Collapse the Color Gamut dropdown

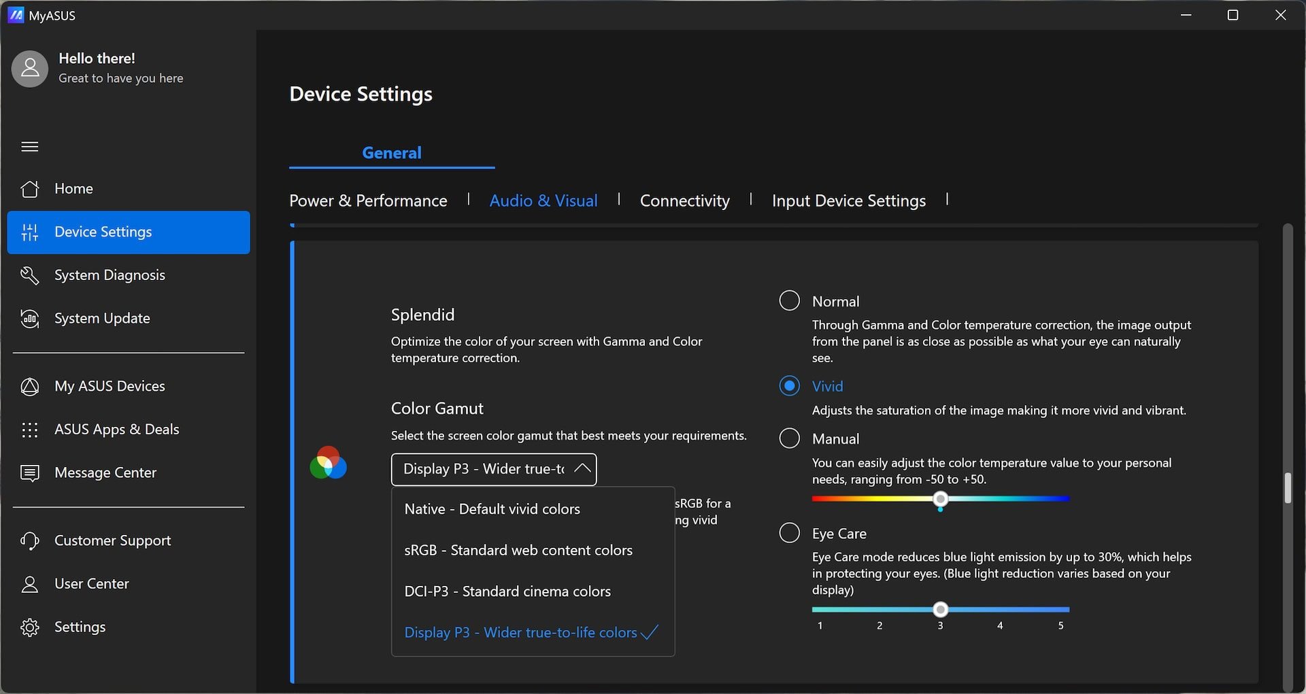[x=494, y=469]
